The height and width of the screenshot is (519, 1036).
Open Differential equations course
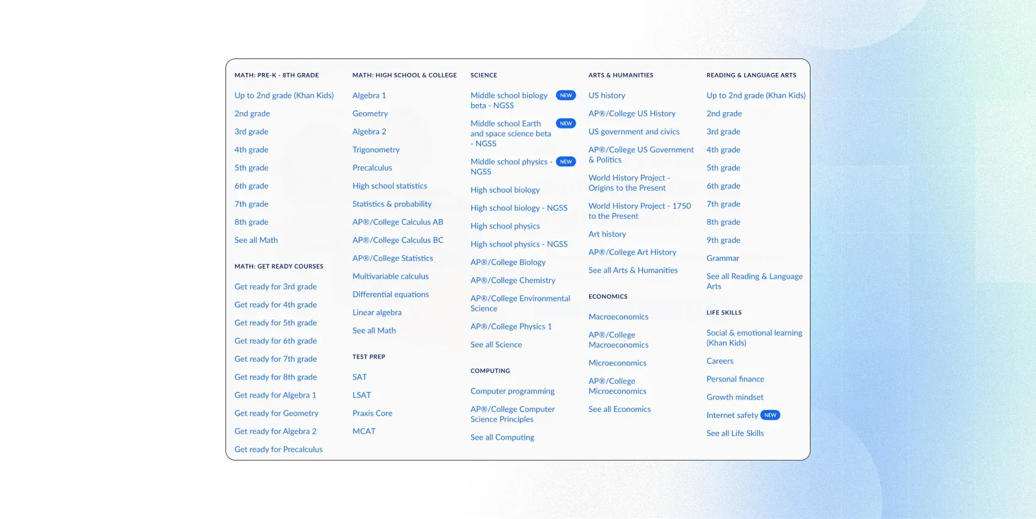point(391,295)
